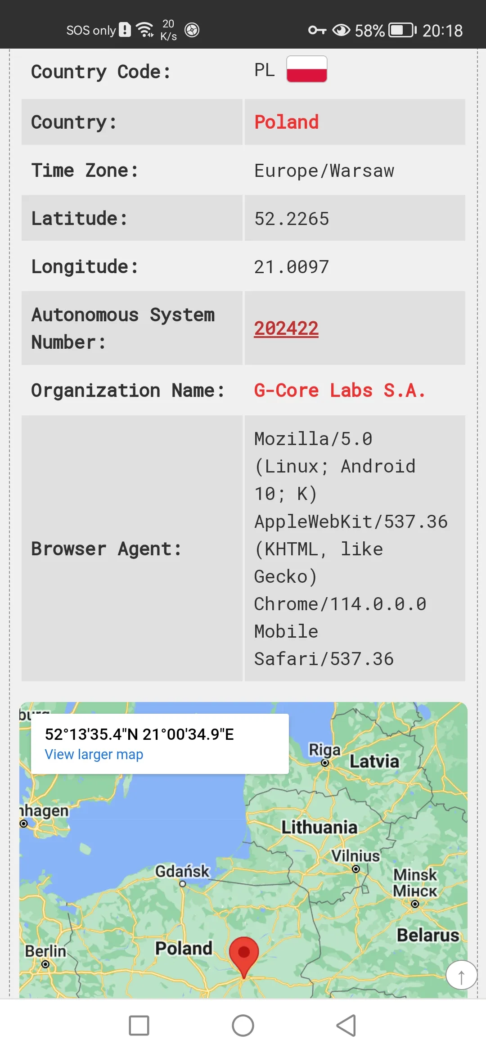Tap Vilnius label on the map
Screen dimensions: 486x1053
(x=355, y=855)
